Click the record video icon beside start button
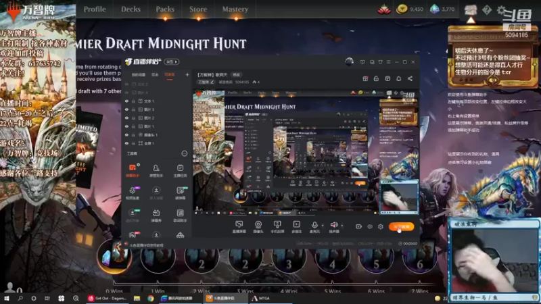Viewport: 541px width, 304px height. tap(359, 226)
